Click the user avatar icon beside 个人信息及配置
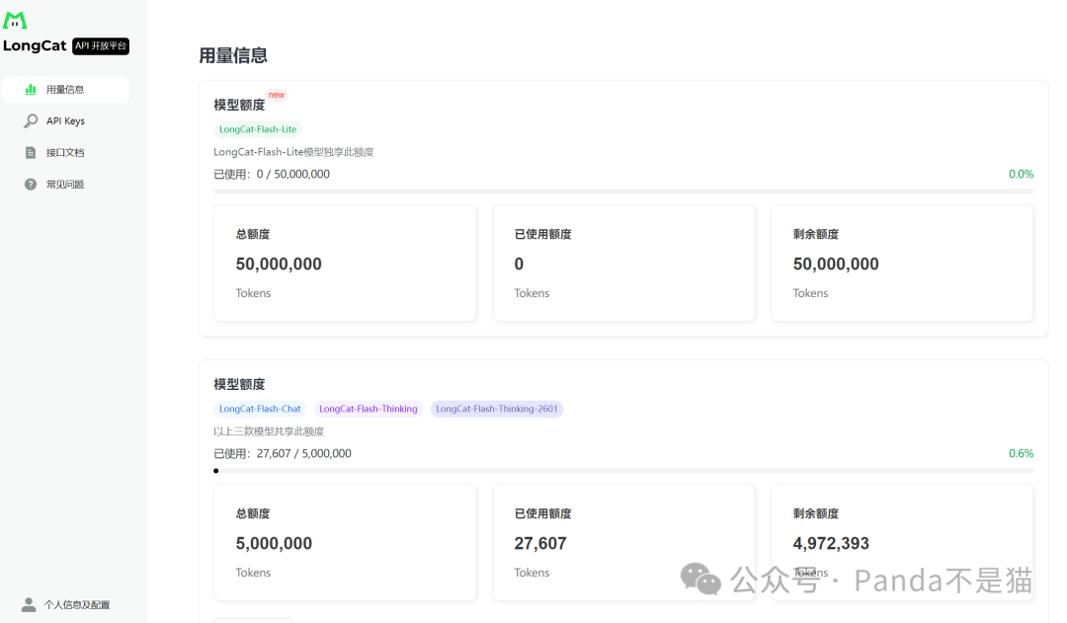Image resolution: width=1067 pixels, height=623 pixels. click(x=29, y=604)
